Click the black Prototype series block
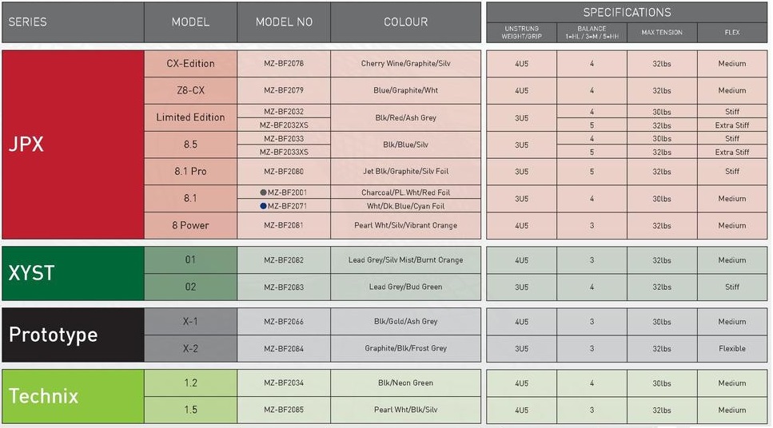 [x=73, y=335]
